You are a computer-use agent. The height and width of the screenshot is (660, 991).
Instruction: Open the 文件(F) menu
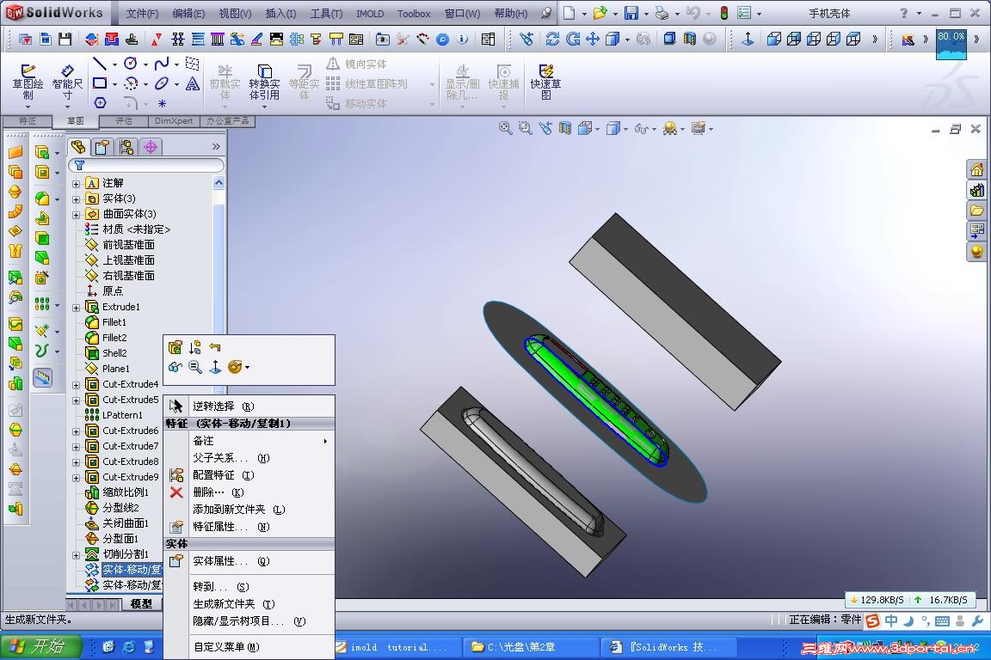142,13
